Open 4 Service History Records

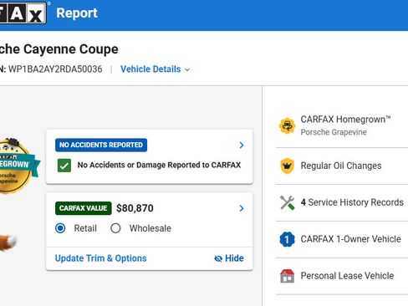pos(352,202)
